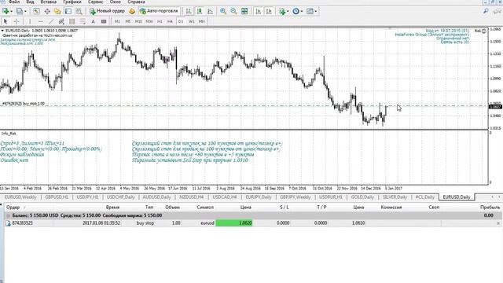This screenshot has height=283, width=503.
Task: Expand one-click trading triangle beside EURUSD,Daily
Action: click(x=2, y=31)
